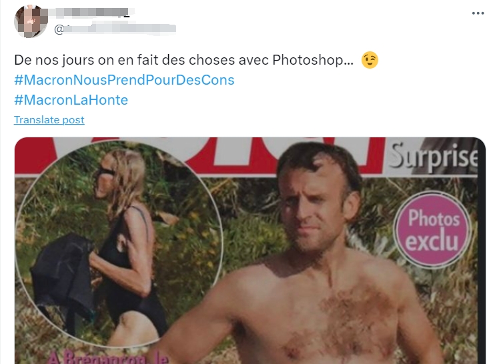Viewport: 489px width, 364px height.
Task: Open the blurred @ handle of the poster
Action: tap(115, 29)
